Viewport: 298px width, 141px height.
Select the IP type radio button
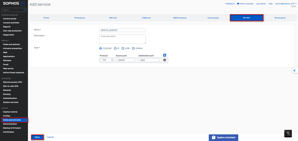coord(115,48)
